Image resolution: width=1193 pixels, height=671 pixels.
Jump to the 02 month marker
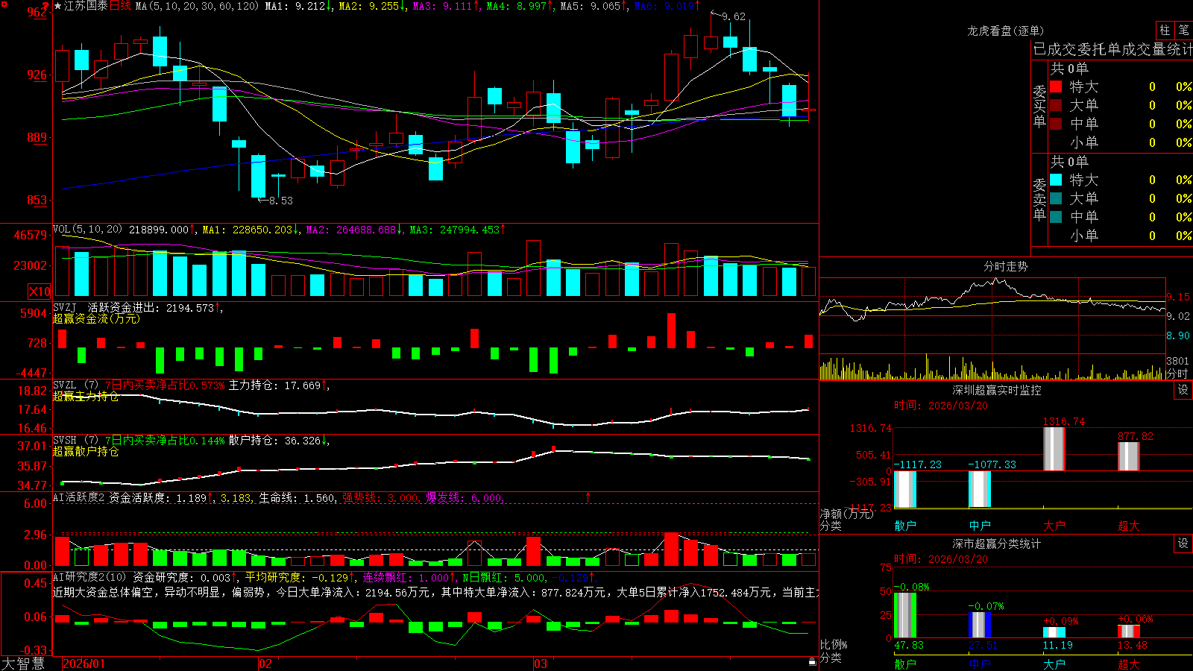265,664
